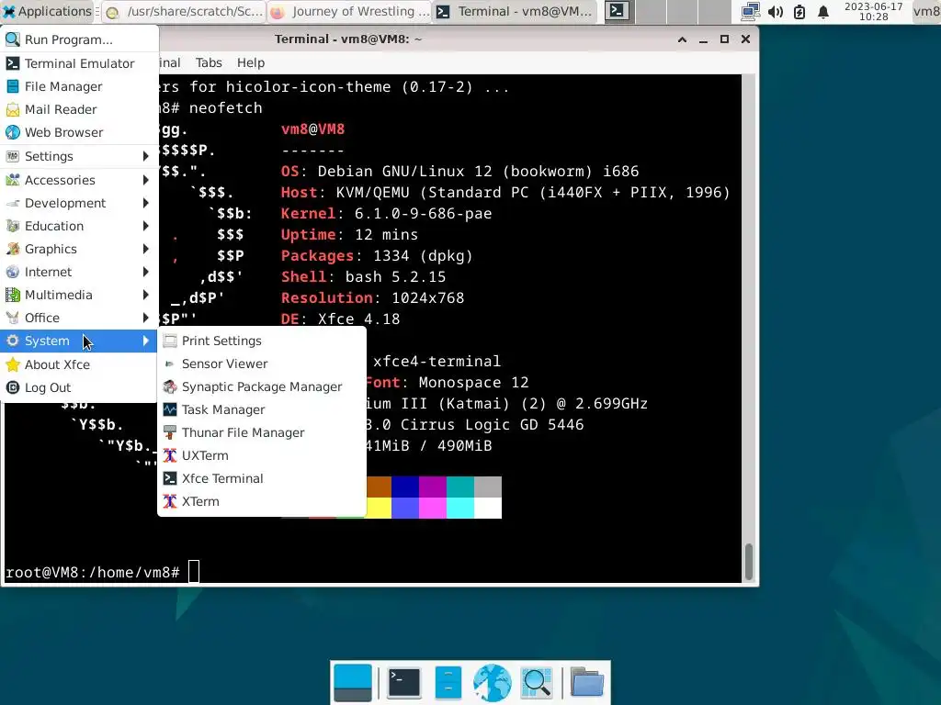Open the dock file manager cabinet icon
The width and height of the screenshot is (941, 705).
tap(448, 683)
